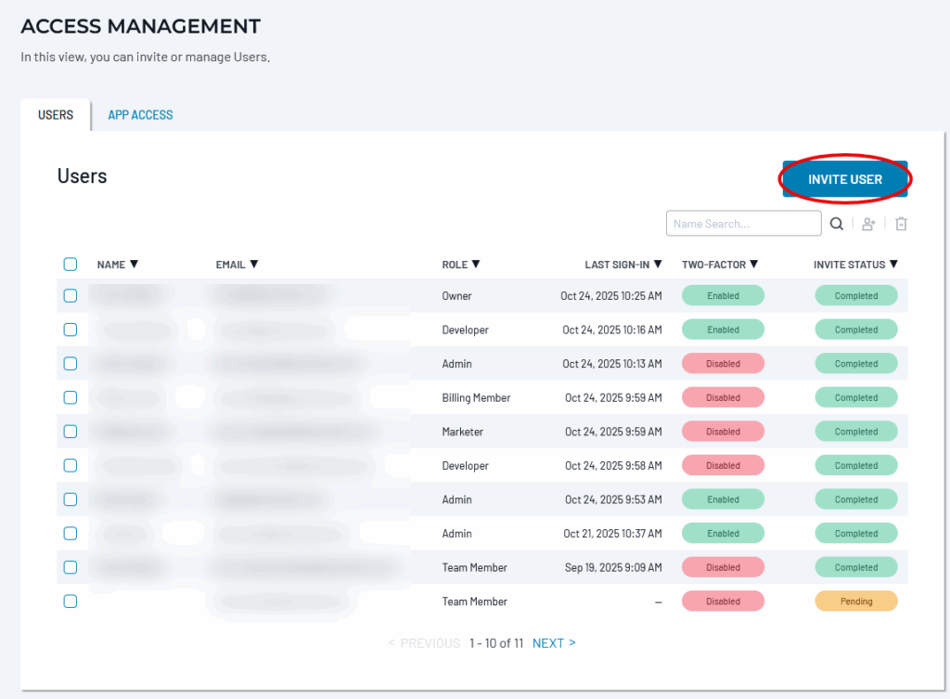Click the magnifying glass search icon
950x699 pixels.
click(837, 224)
